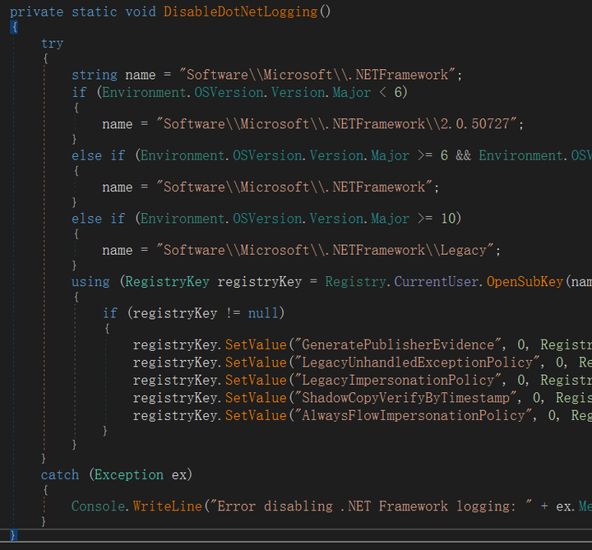
Task: Click the catch keyword
Action: tap(60, 474)
